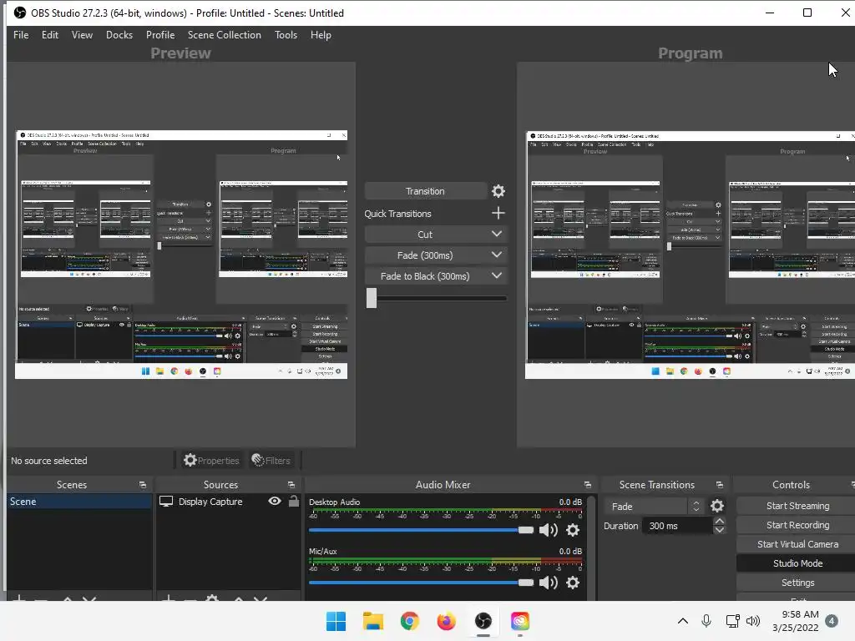The image size is (855, 641).
Task: Mute Mic/Aux speaker icon
Action: click(548, 583)
